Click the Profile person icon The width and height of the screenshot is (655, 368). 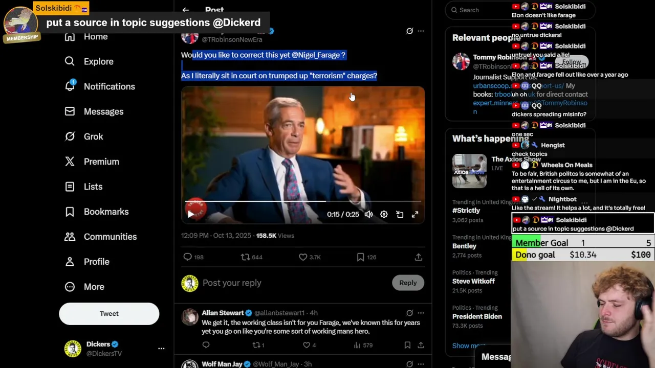pyautogui.click(x=70, y=262)
